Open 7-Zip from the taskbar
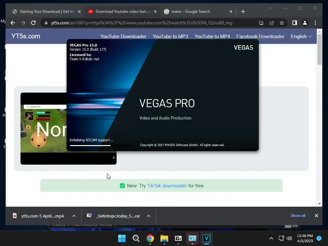This screenshot has width=328, height=246. [178, 238]
